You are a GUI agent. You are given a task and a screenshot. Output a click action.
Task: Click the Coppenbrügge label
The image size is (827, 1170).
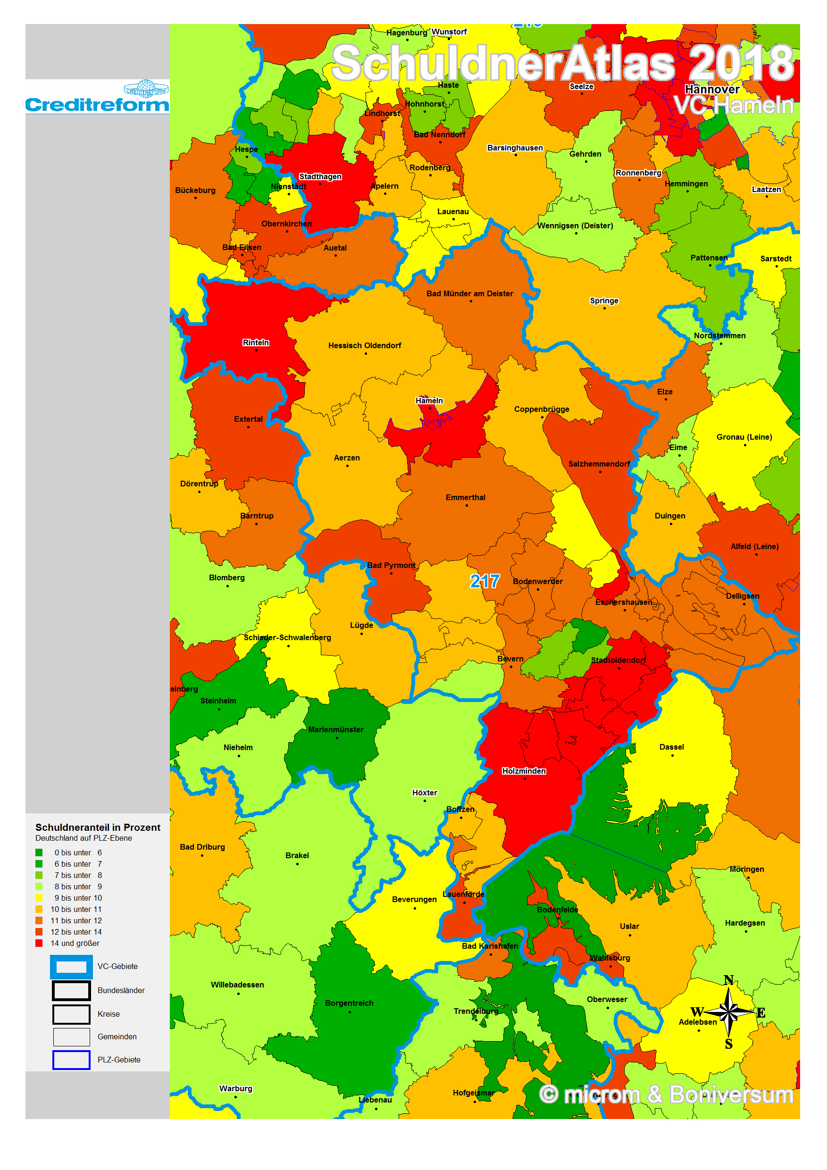click(542, 409)
